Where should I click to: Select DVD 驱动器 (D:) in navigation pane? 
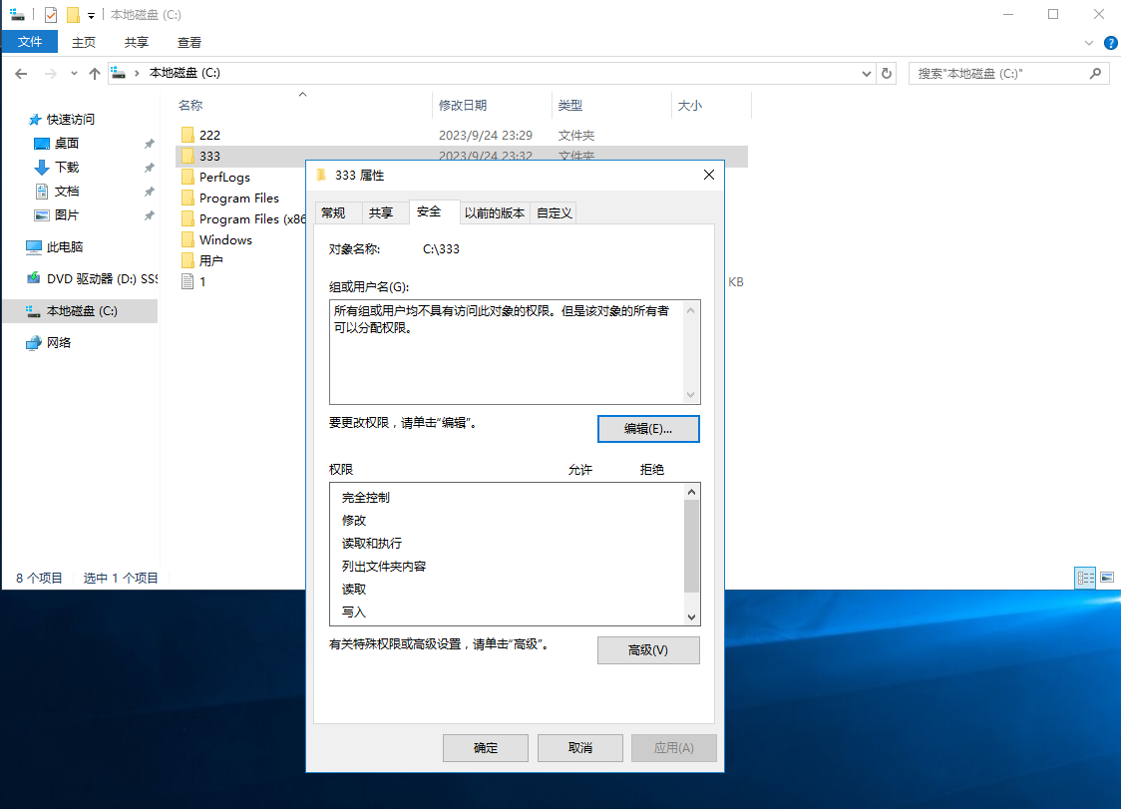point(102,279)
